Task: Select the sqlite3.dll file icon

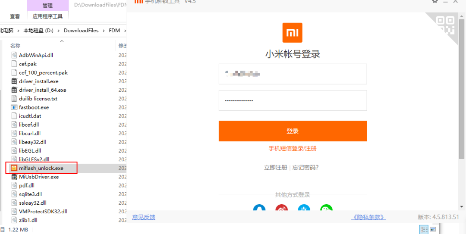Action: [14, 194]
